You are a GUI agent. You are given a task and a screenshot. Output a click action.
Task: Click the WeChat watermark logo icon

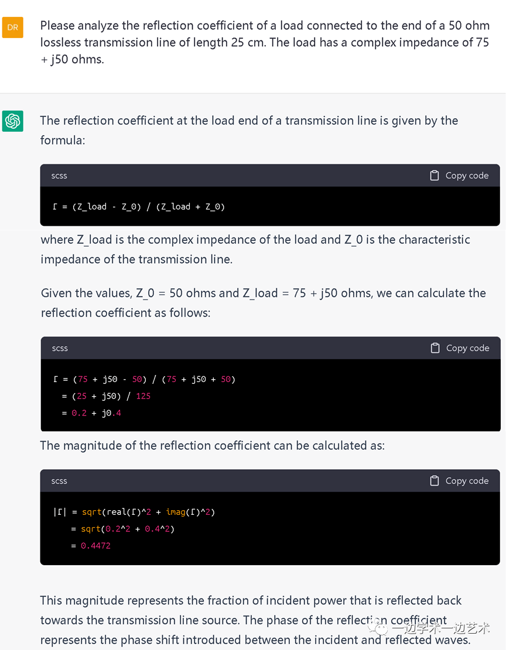click(x=381, y=628)
